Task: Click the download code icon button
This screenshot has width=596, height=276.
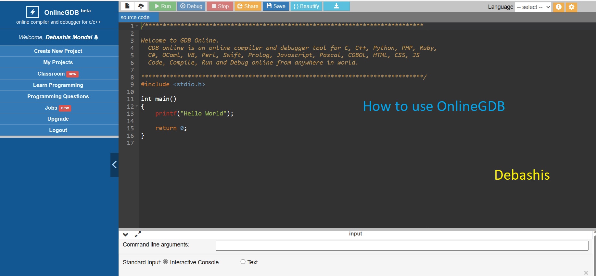Action: point(336,6)
